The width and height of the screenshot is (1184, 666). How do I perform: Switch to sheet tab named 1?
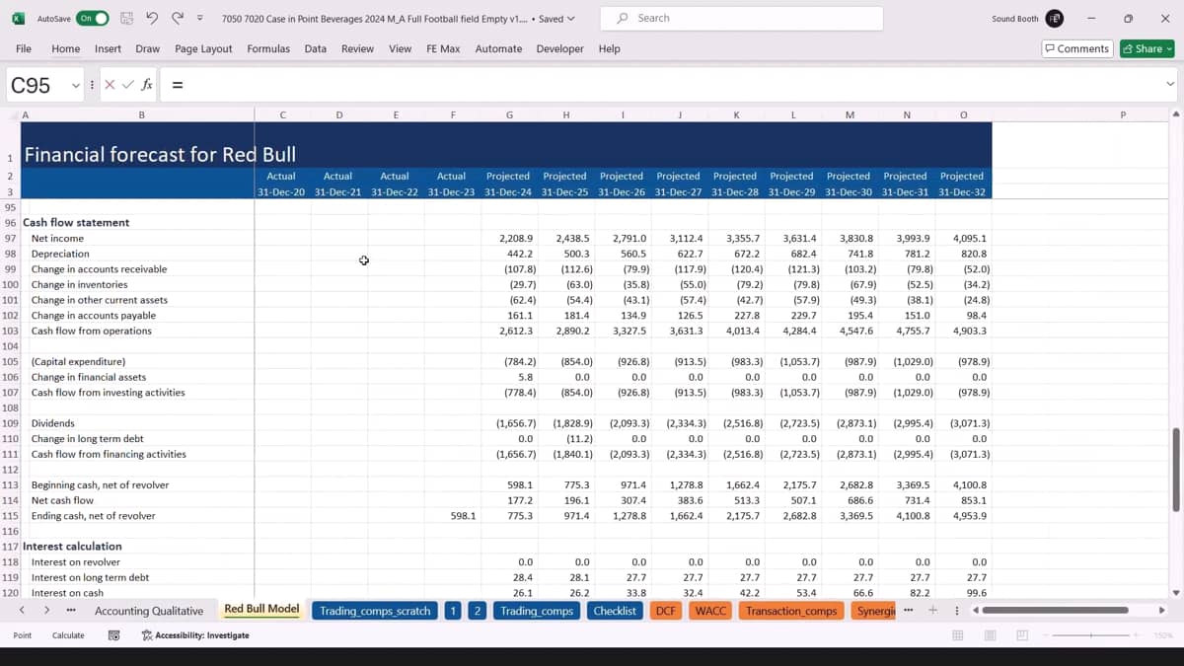[x=453, y=611]
